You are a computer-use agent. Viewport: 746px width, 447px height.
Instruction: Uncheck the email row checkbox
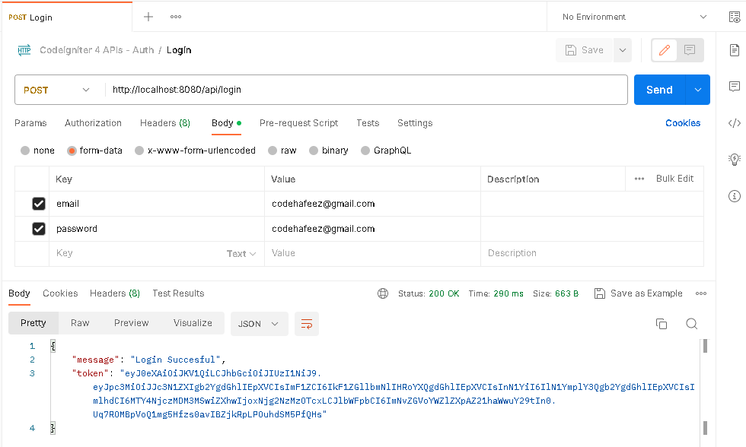(39, 204)
